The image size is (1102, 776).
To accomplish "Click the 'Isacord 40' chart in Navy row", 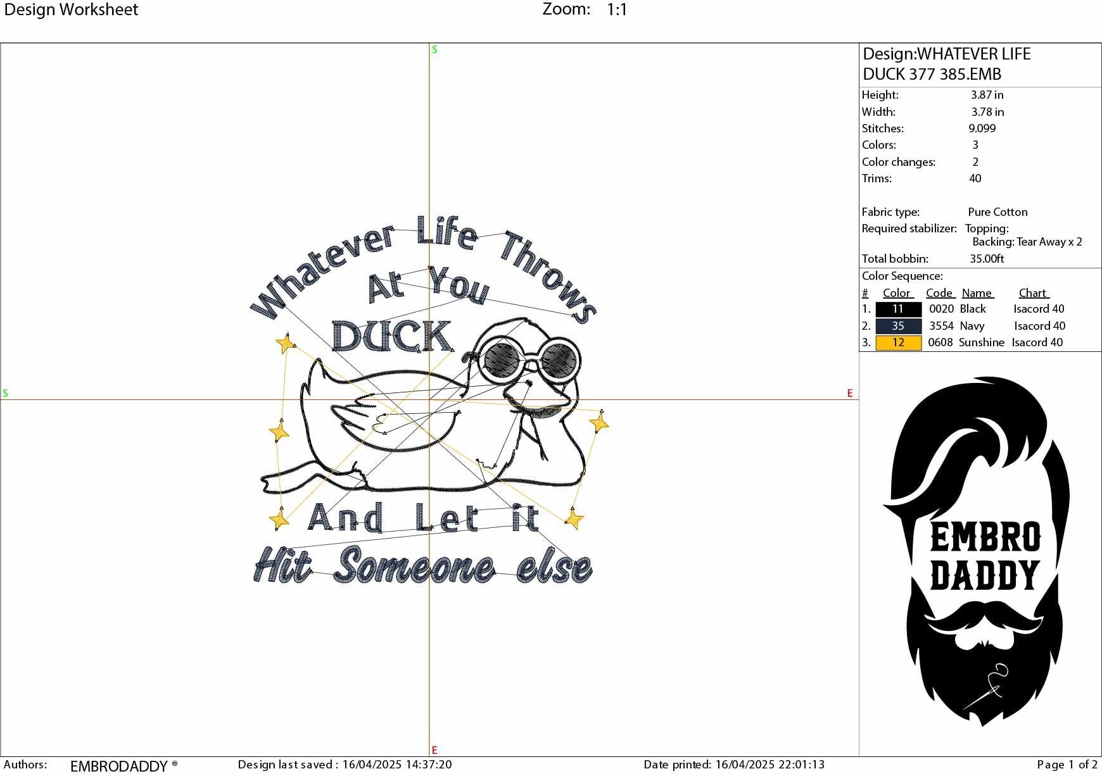I will coord(1040,326).
